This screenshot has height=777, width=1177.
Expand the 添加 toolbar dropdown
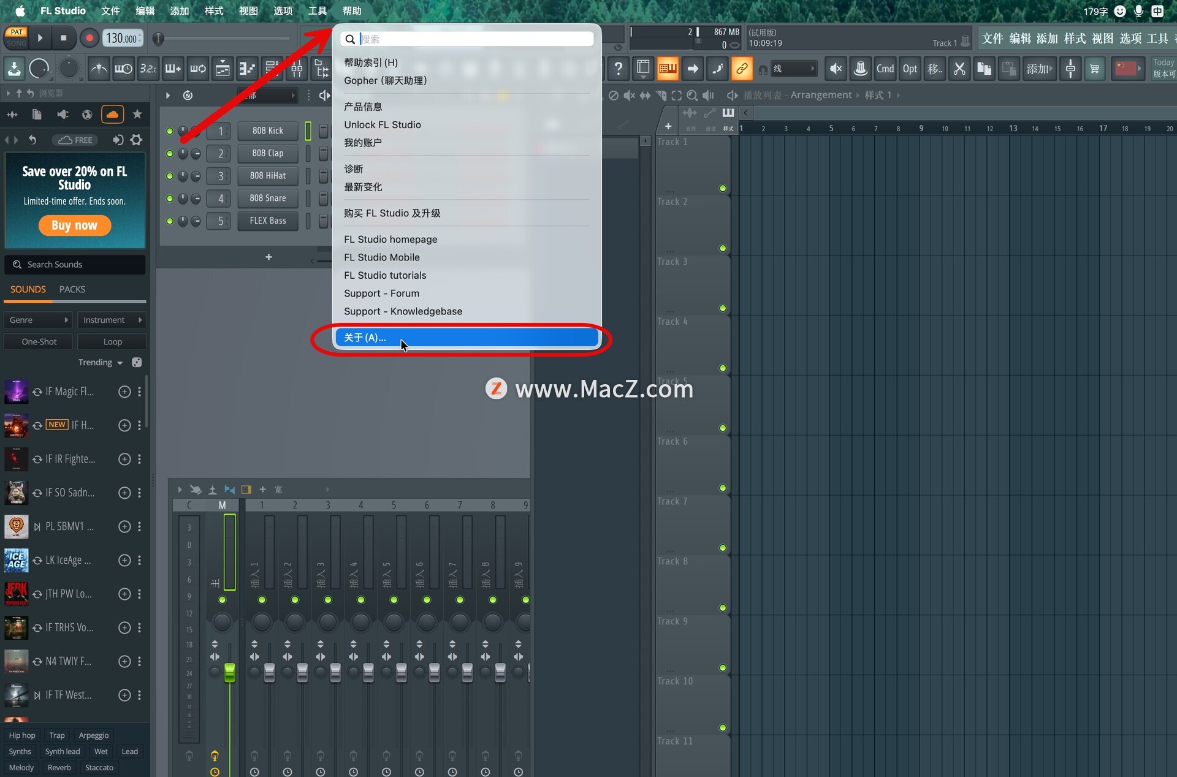click(x=1038, y=69)
